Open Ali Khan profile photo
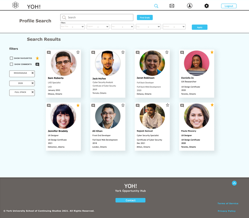Screen dimensions: 249x218 (x=108, y=116)
